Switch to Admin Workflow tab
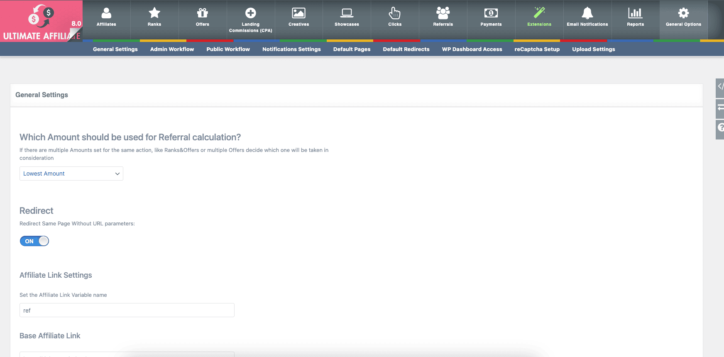Image resolution: width=724 pixels, height=357 pixels. pyautogui.click(x=172, y=49)
